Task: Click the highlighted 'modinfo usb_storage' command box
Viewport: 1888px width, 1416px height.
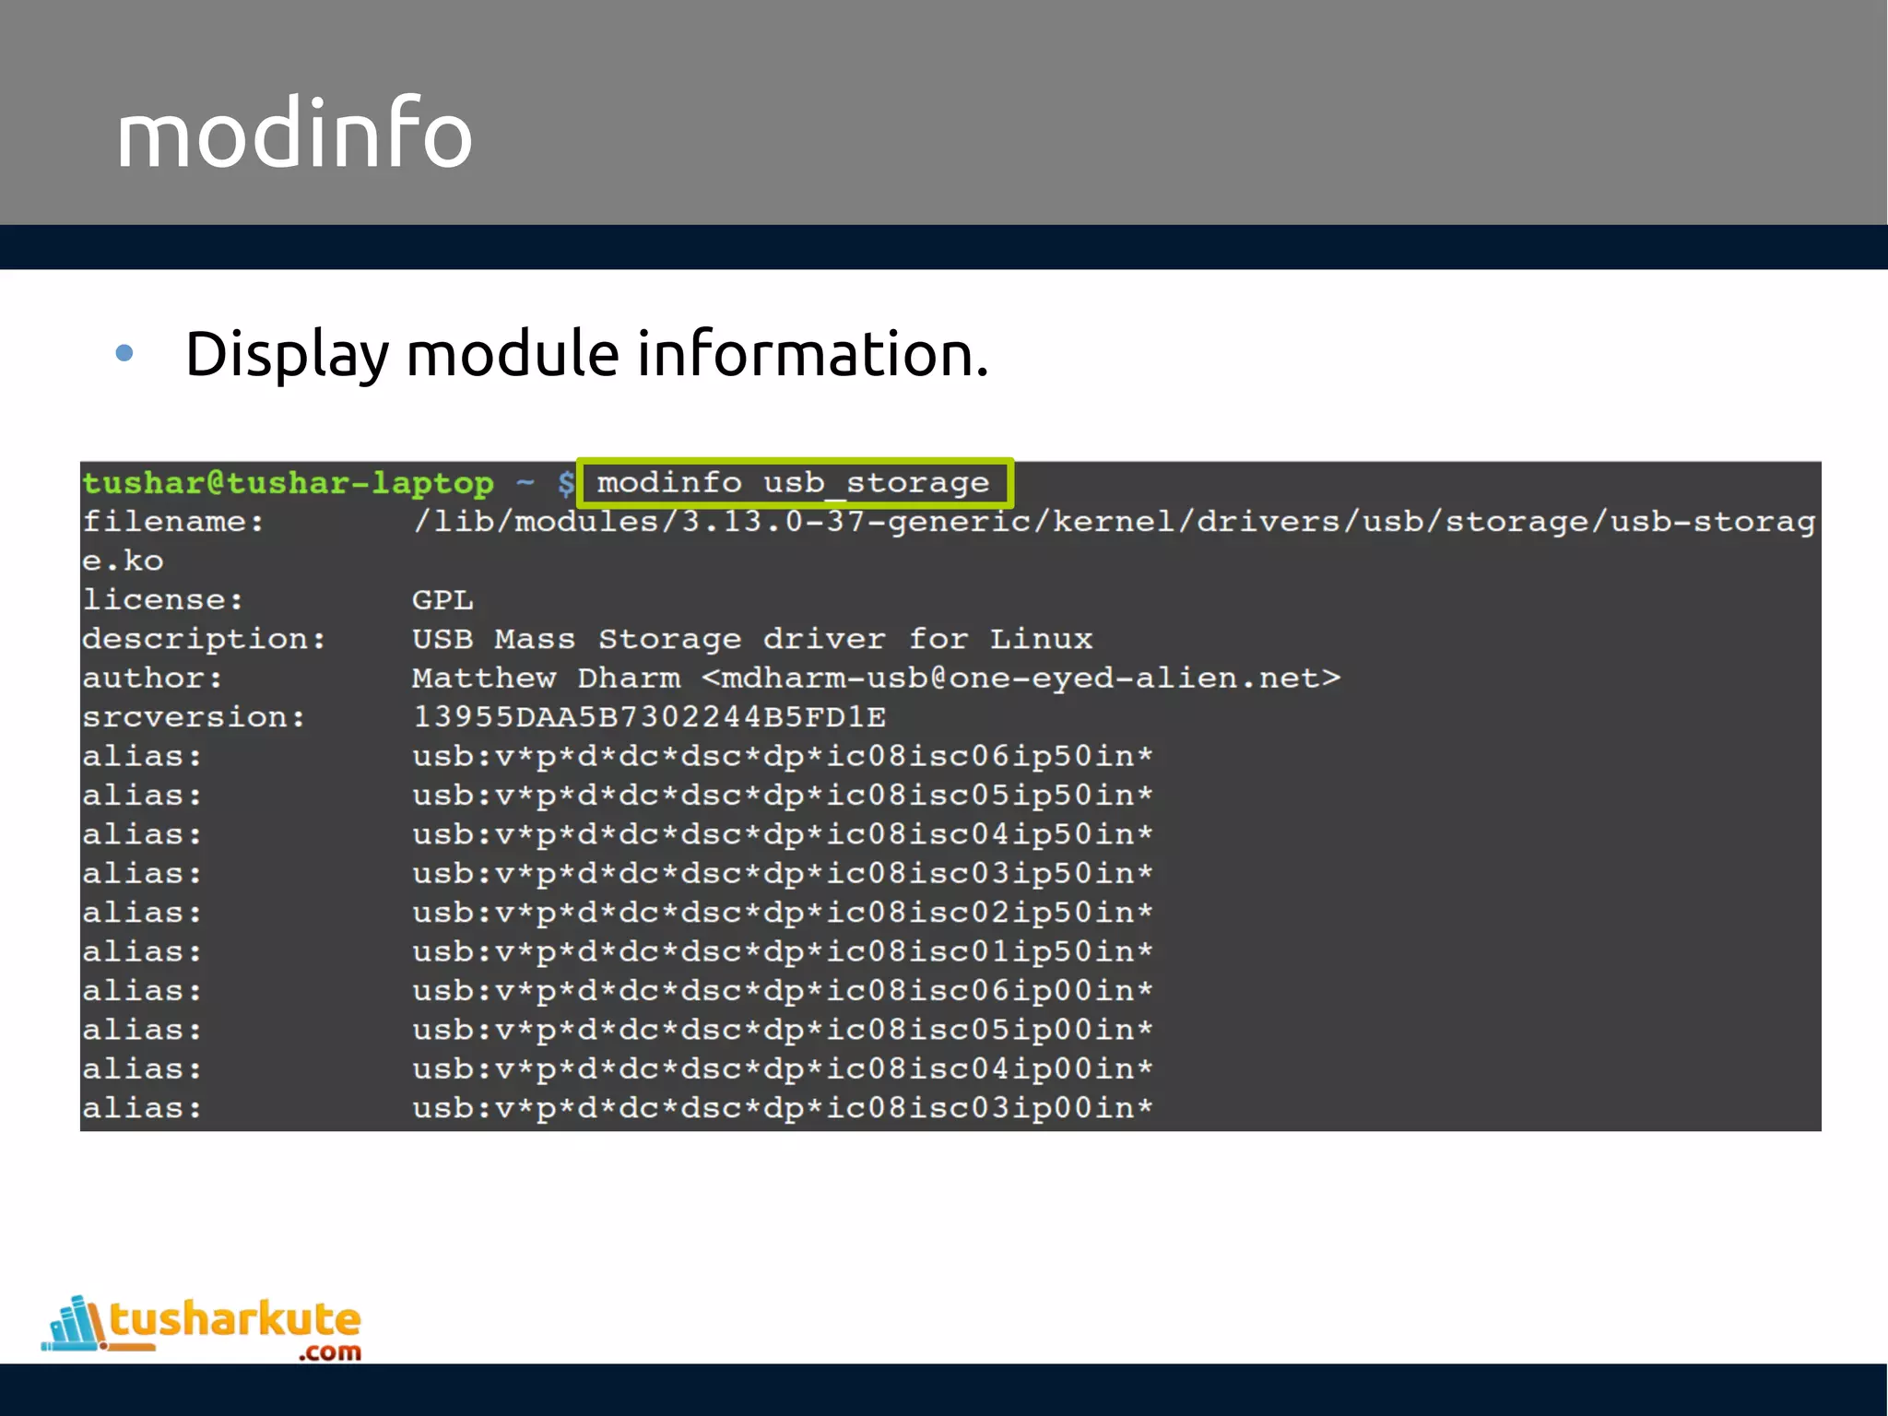Action: coord(794,483)
